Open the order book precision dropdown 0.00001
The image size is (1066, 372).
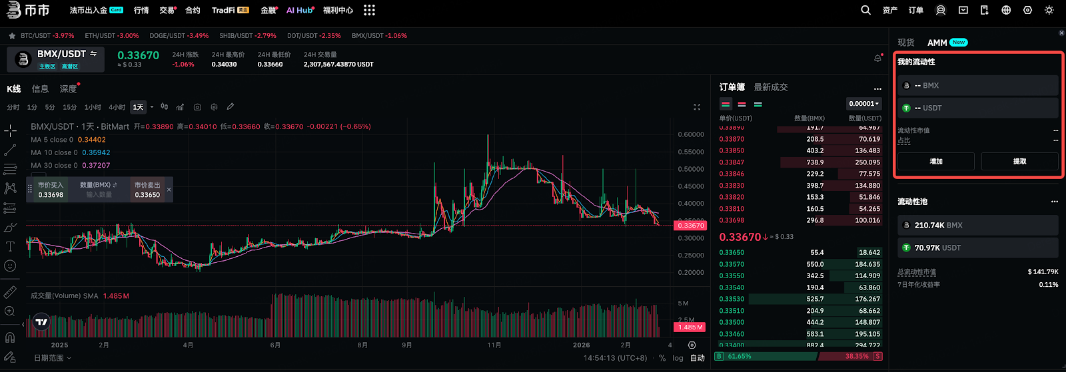click(864, 104)
